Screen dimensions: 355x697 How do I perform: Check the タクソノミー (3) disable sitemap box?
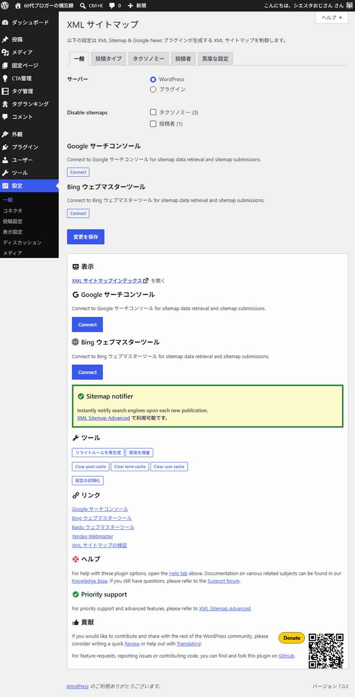pos(153,112)
